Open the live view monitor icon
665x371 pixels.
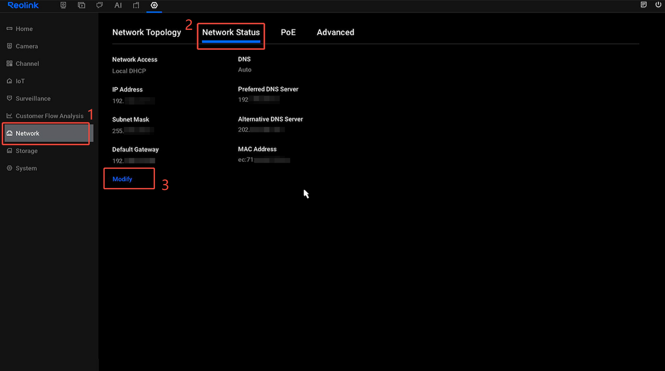click(63, 5)
